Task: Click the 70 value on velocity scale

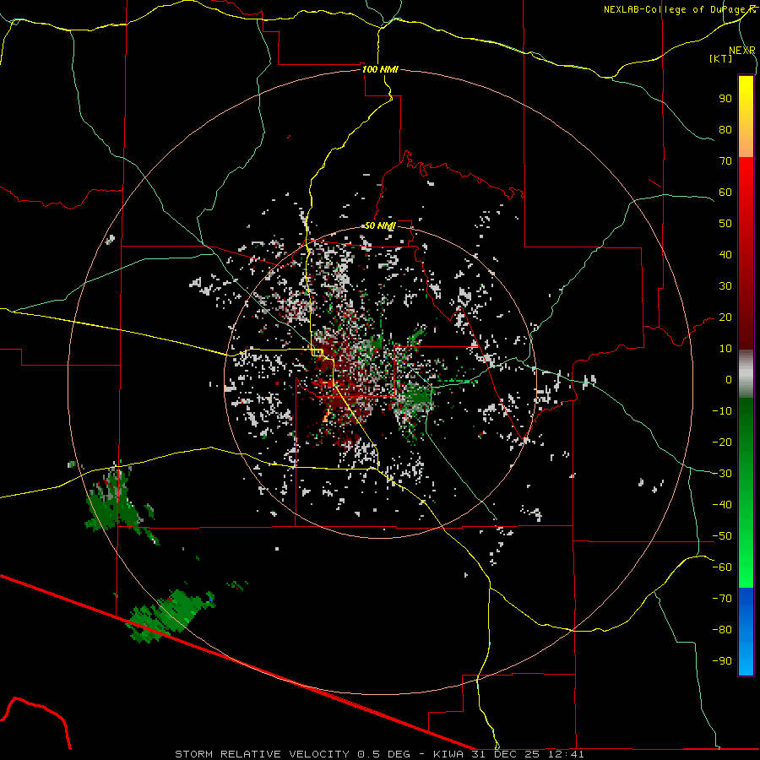Action: 725,161
